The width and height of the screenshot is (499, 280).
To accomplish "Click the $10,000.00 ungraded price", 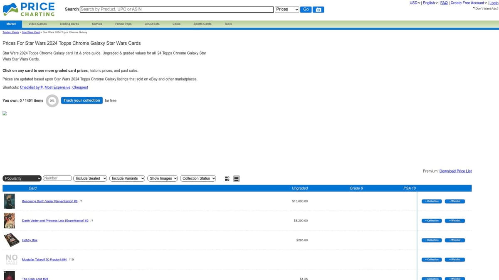I will click(x=300, y=201).
